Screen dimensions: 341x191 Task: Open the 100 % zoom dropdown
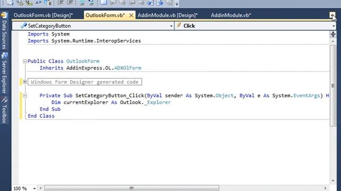tap(34, 188)
